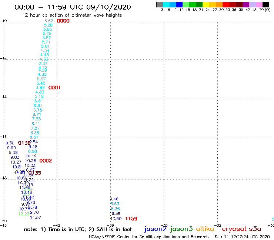Click the orange swatch in the color bar

pos(219,4)
